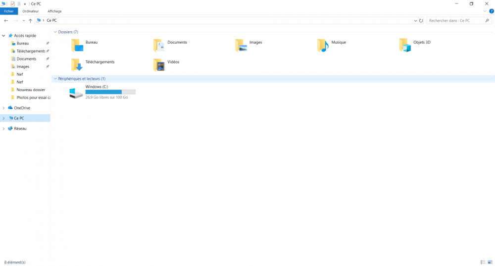Open the Images folder icon
Image resolution: width=495 pixels, height=266 pixels.
pos(241,46)
